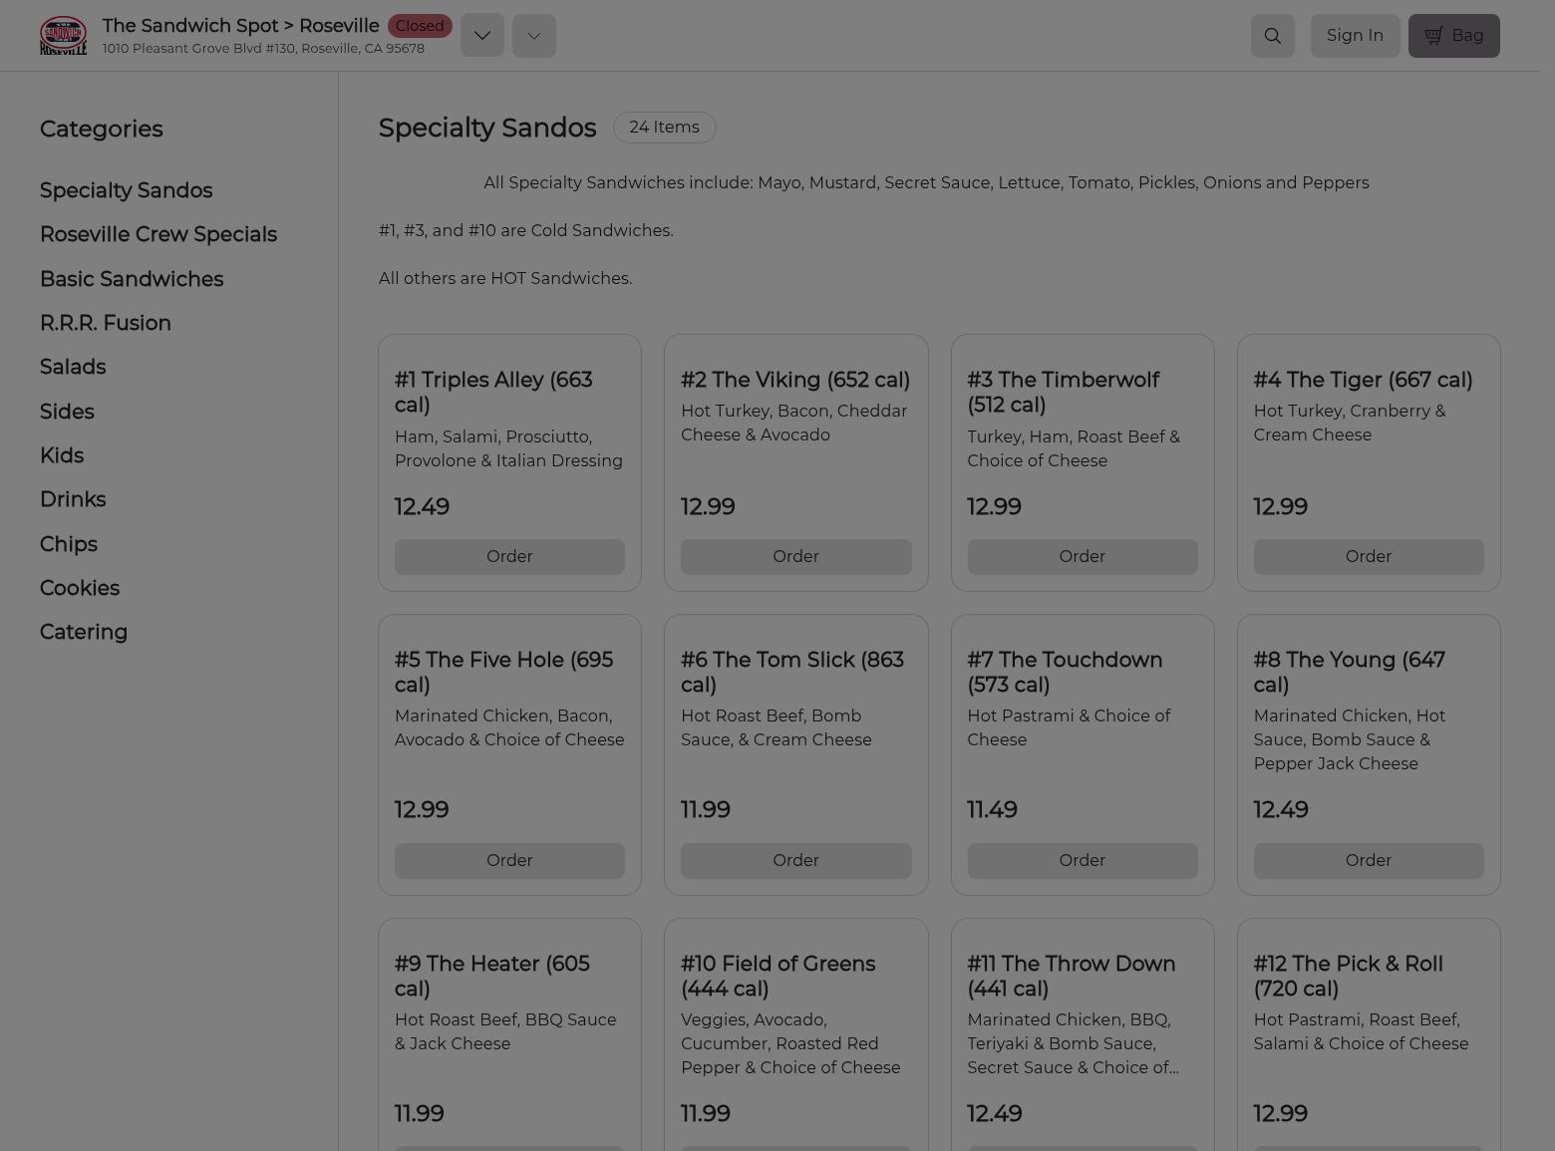Order the #4 The Tiger sandwich

(1368, 557)
